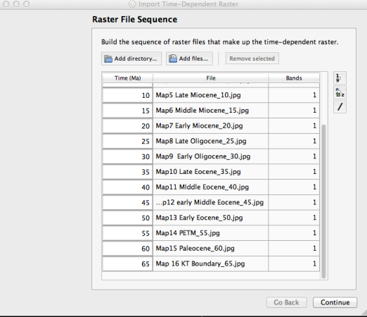Click the Bands column header
This screenshot has width=367, height=317.
pos(294,78)
